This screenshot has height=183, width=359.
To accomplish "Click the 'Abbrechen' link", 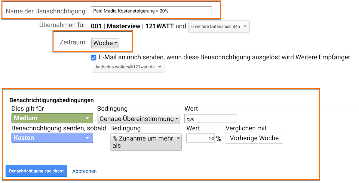I will (x=84, y=171).
